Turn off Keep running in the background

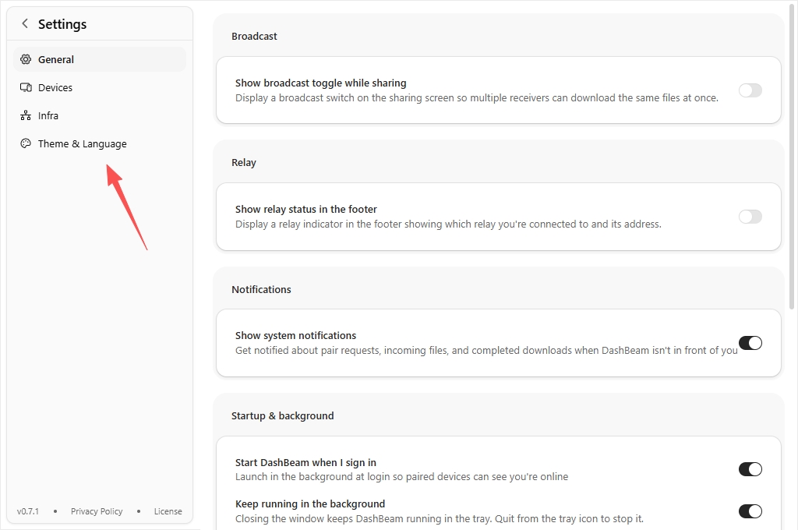pos(750,511)
